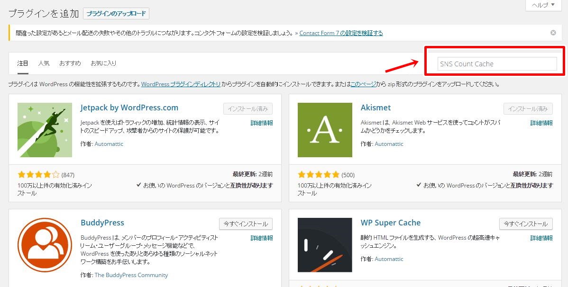Click Akismet's インストール済み button
Image resolution: width=568 pixels, height=287 pixels.
pos(528,108)
